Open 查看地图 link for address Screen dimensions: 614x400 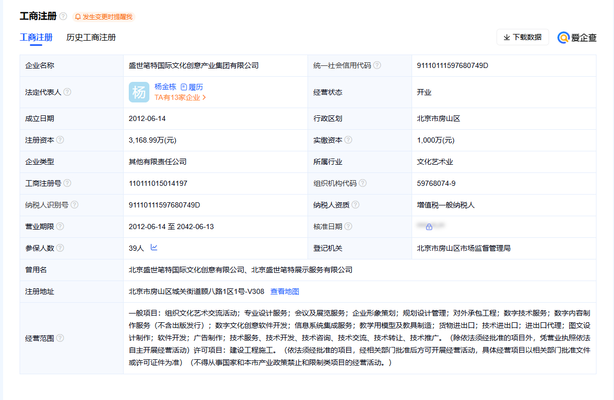click(285, 291)
